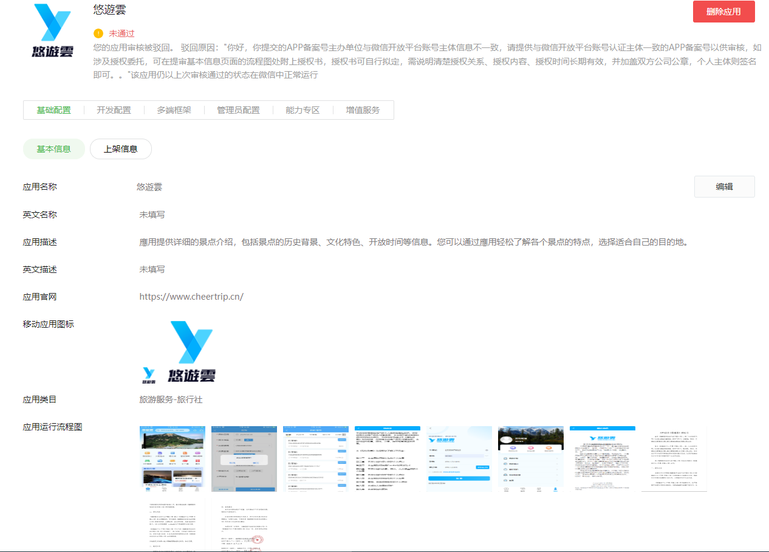Click the 悠遊雲 app logo at top

pyautogui.click(x=53, y=30)
